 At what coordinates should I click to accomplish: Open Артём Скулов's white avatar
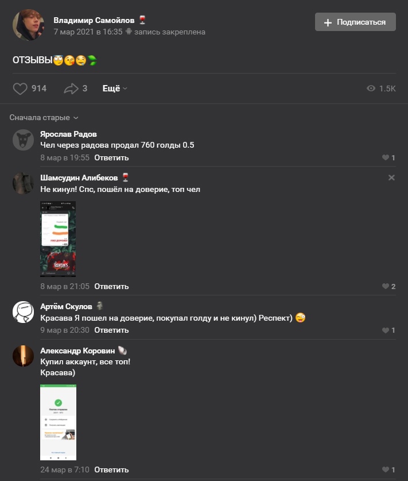point(24,312)
